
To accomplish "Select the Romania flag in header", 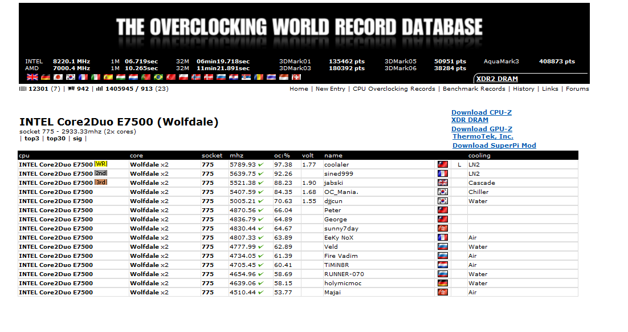I will coord(259,77).
